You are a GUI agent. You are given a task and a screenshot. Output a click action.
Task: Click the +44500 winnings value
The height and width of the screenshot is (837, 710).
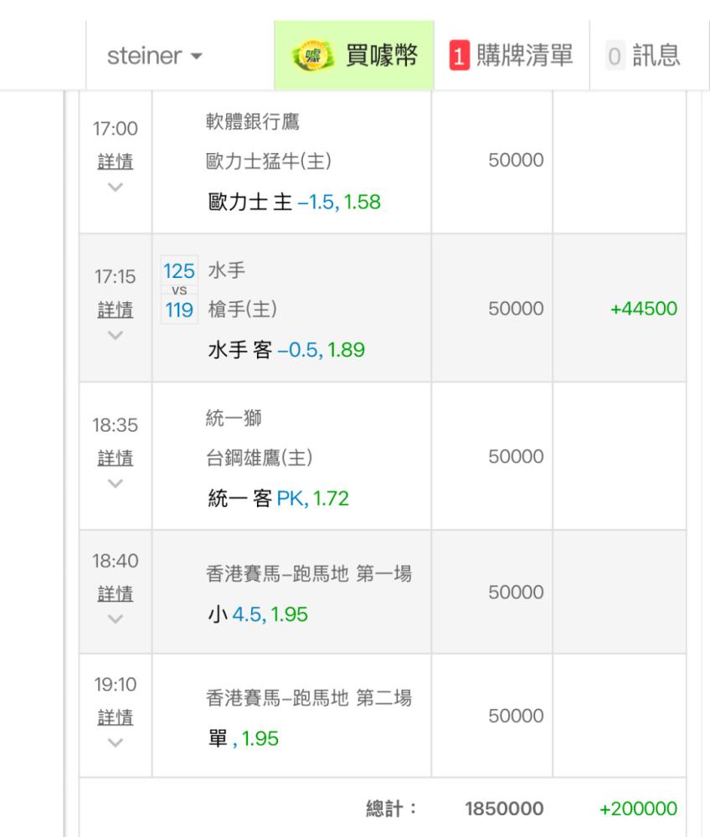click(644, 309)
